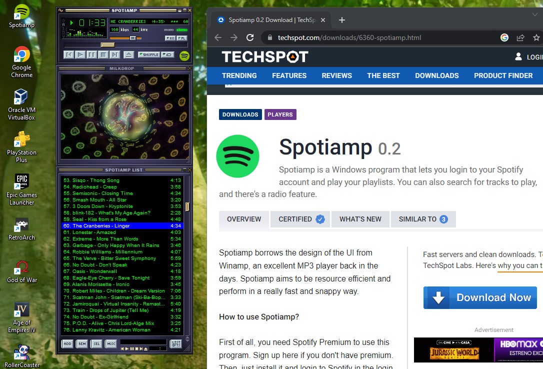Open RetroArch from the desktop
Screen dimensions: 543x369
coord(21,229)
